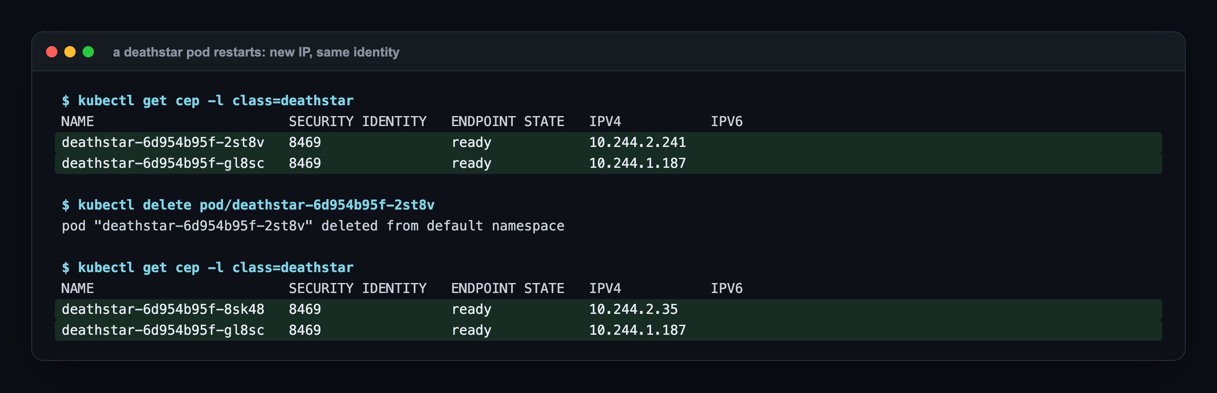Screen dimensions: 1217x393
Task: Click the red close window button
Action: coord(51,52)
